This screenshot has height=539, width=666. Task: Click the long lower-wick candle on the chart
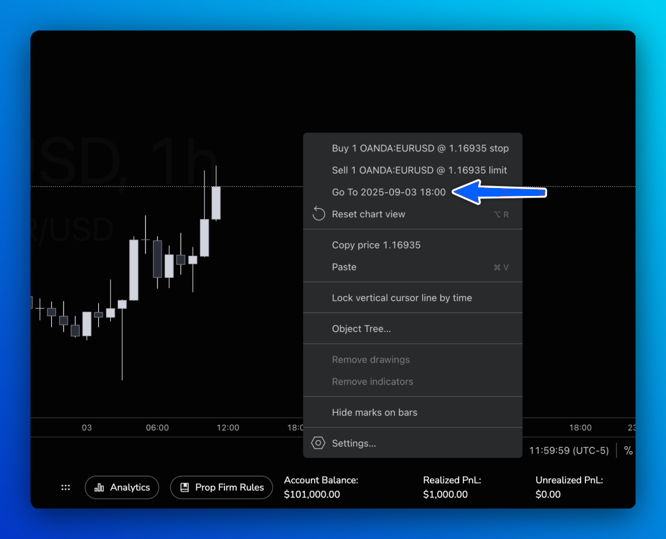point(123,305)
